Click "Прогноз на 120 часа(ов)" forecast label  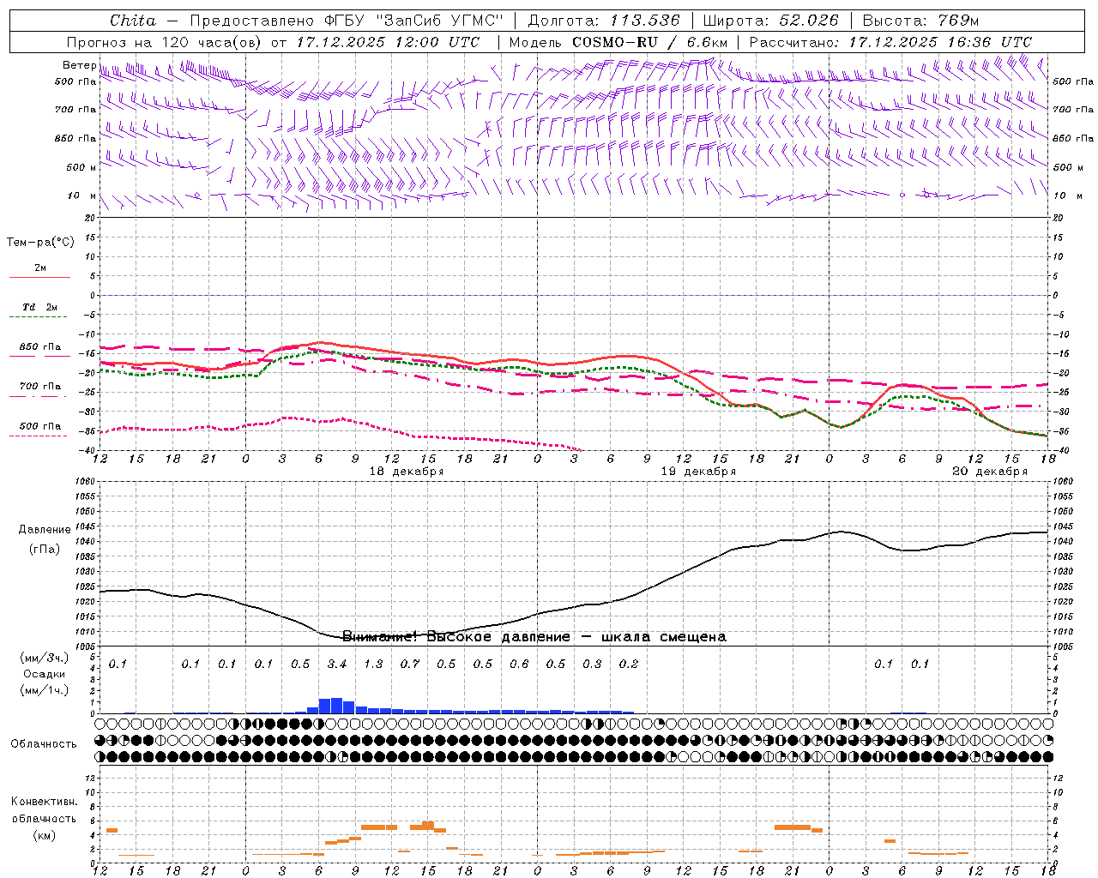[166, 41]
